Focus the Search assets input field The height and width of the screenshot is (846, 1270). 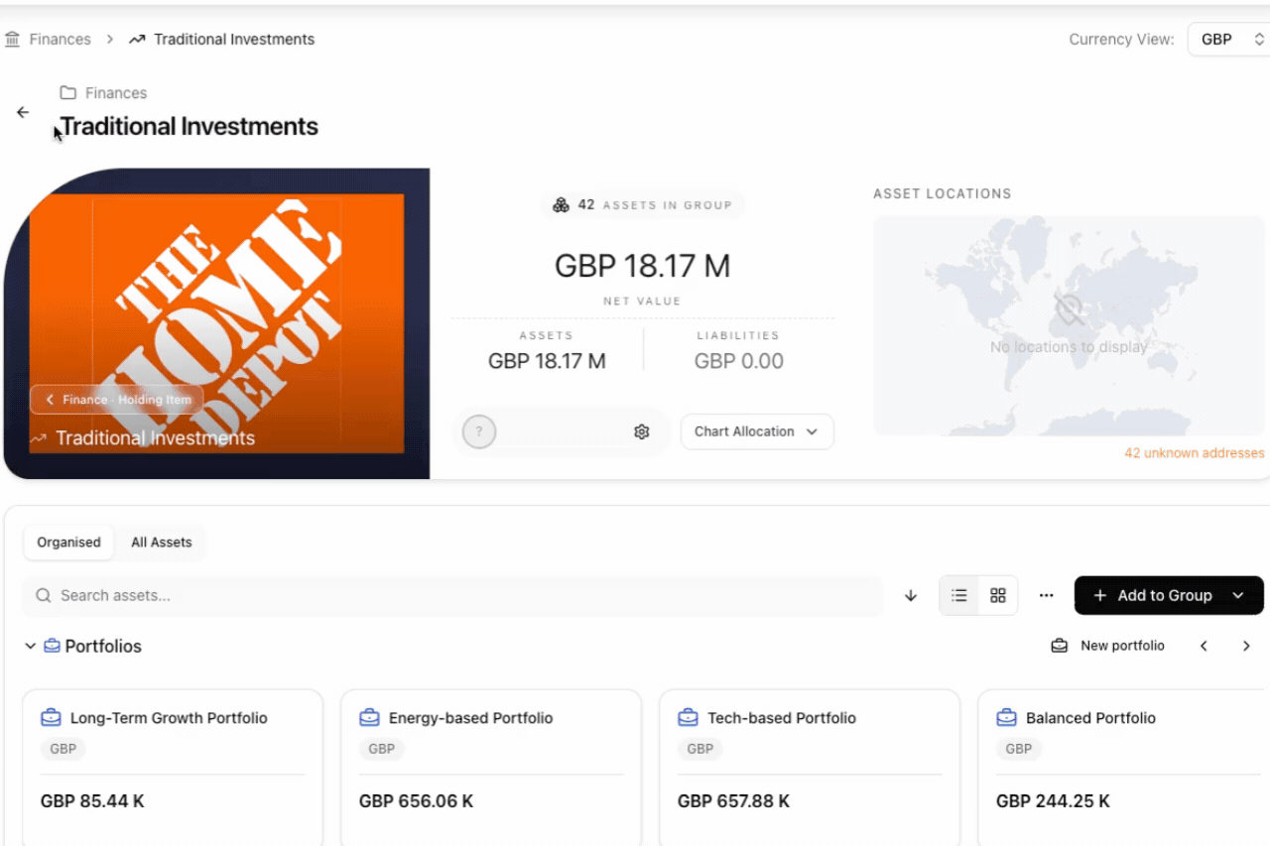[452, 596]
